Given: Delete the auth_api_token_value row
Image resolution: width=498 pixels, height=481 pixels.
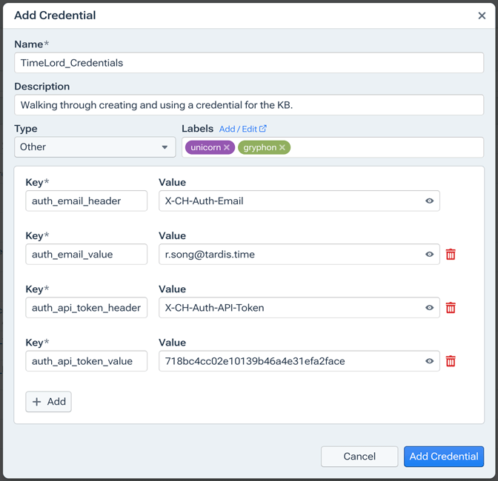Looking at the screenshot, I should (451, 361).
